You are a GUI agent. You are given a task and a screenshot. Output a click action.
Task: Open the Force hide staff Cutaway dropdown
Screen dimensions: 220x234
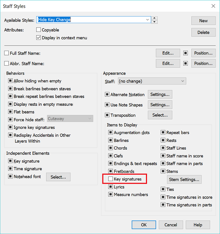click(x=89, y=118)
